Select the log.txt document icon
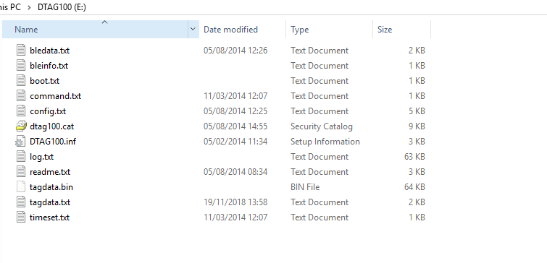This screenshot has height=263, width=547. (x=21, y=157)
